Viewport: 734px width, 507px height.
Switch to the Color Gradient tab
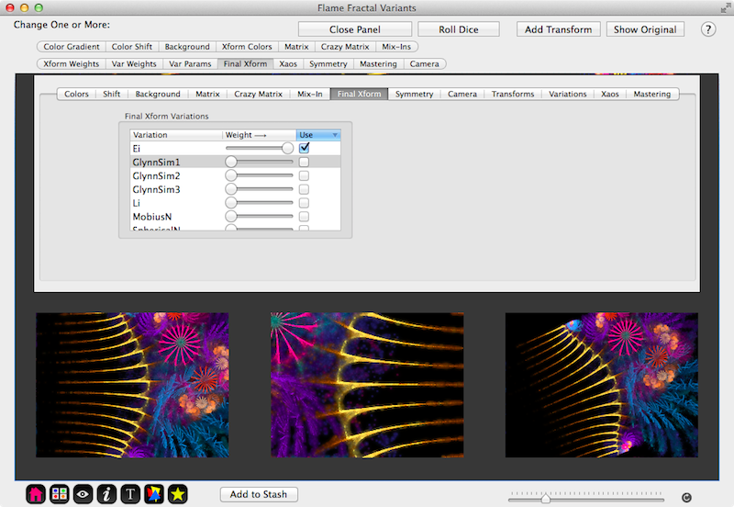point(72,47)
